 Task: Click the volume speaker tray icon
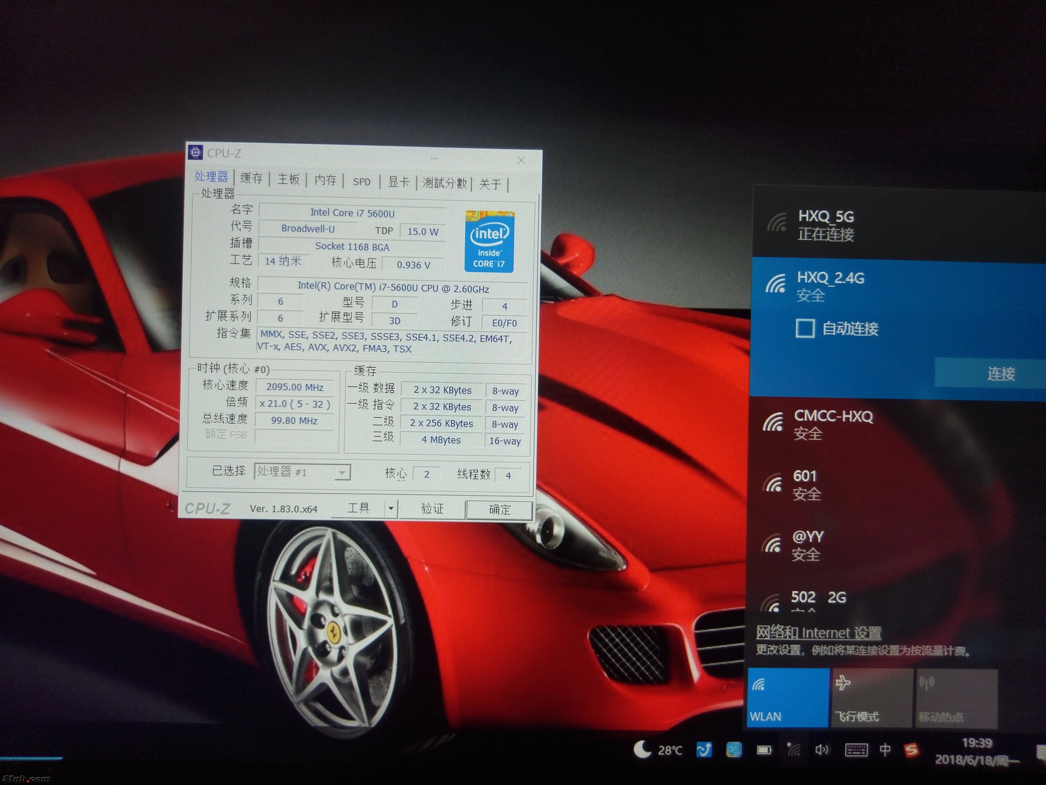point(822,749)
